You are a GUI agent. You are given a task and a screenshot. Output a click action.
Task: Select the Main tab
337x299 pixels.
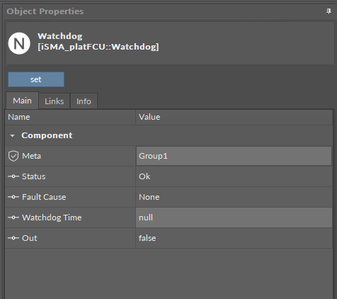[x=22, y=101]
